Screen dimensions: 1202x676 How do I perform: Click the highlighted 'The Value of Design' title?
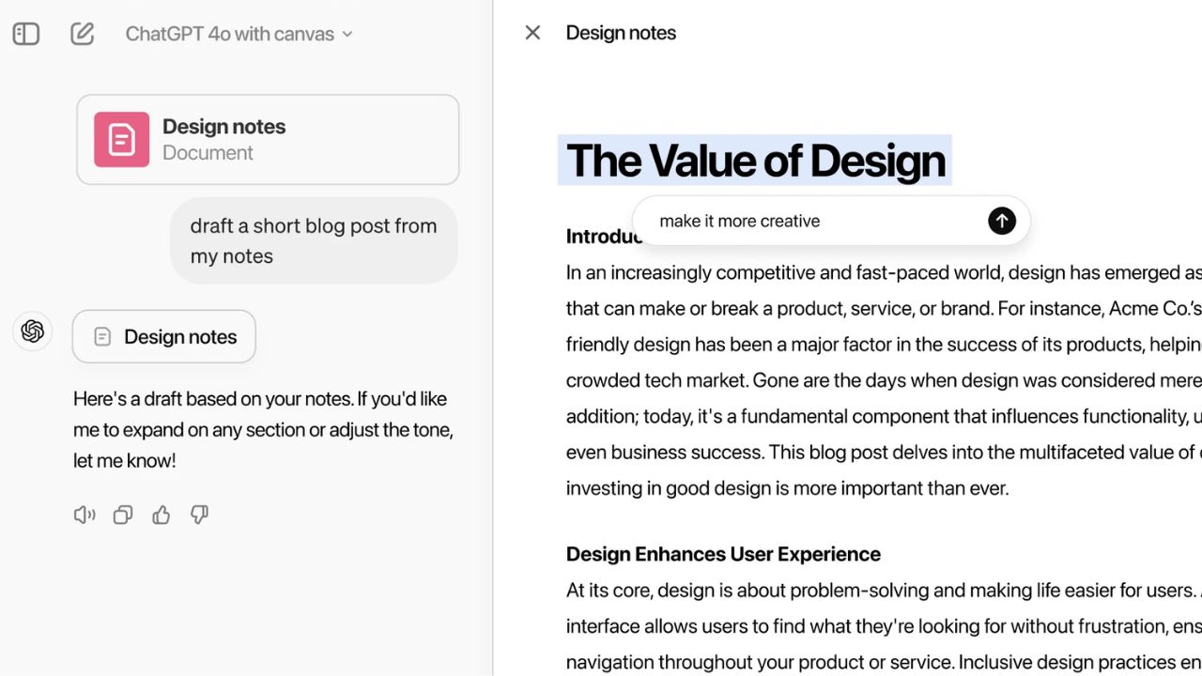pos(755,161)
